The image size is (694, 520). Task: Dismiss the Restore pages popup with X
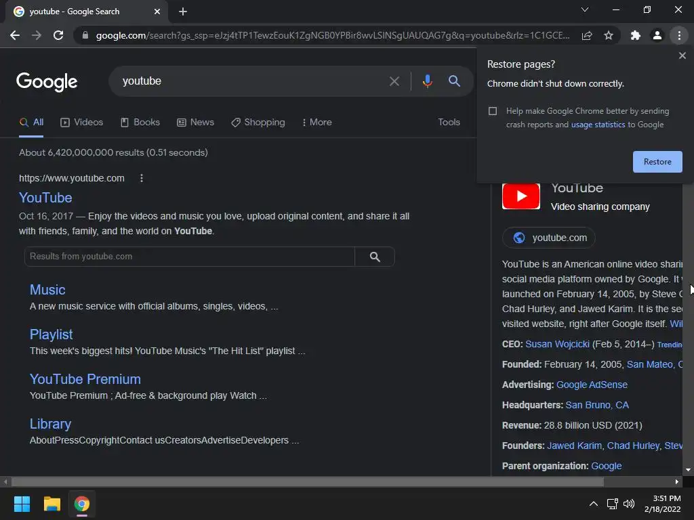(682, 56)
